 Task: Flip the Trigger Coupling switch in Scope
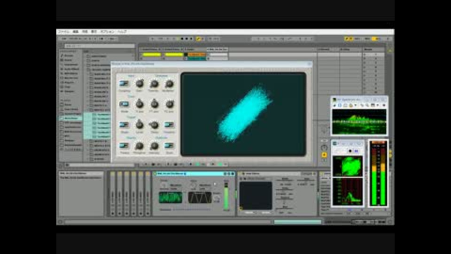pyautogui.click(x=169, y=125)
